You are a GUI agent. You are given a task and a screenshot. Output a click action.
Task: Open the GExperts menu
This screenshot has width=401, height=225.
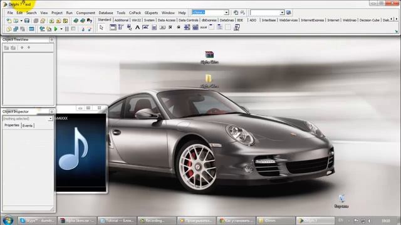[x=151, y=12]
